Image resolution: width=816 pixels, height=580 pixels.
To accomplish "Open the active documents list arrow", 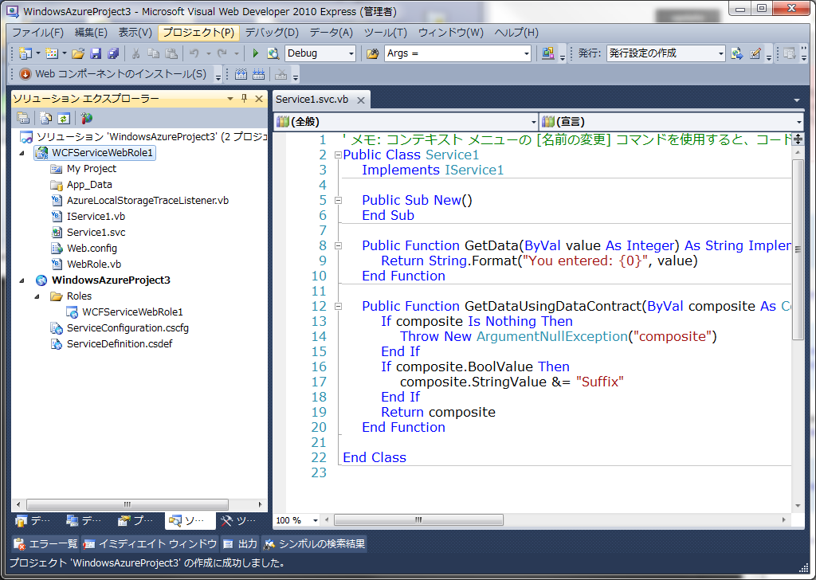I will pos(797,100).
